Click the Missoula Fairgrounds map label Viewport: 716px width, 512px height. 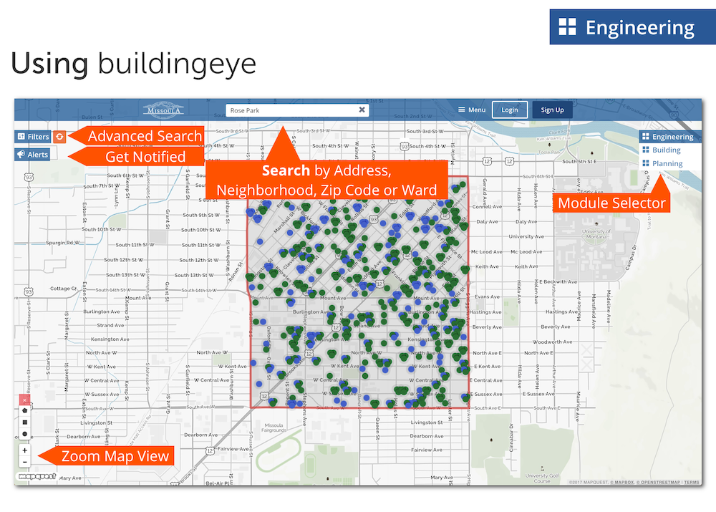(274, 428)
